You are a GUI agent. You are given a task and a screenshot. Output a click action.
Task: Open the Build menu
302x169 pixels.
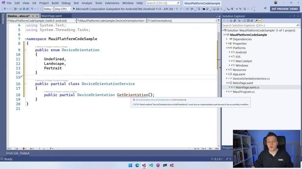(x=55, y=3)
